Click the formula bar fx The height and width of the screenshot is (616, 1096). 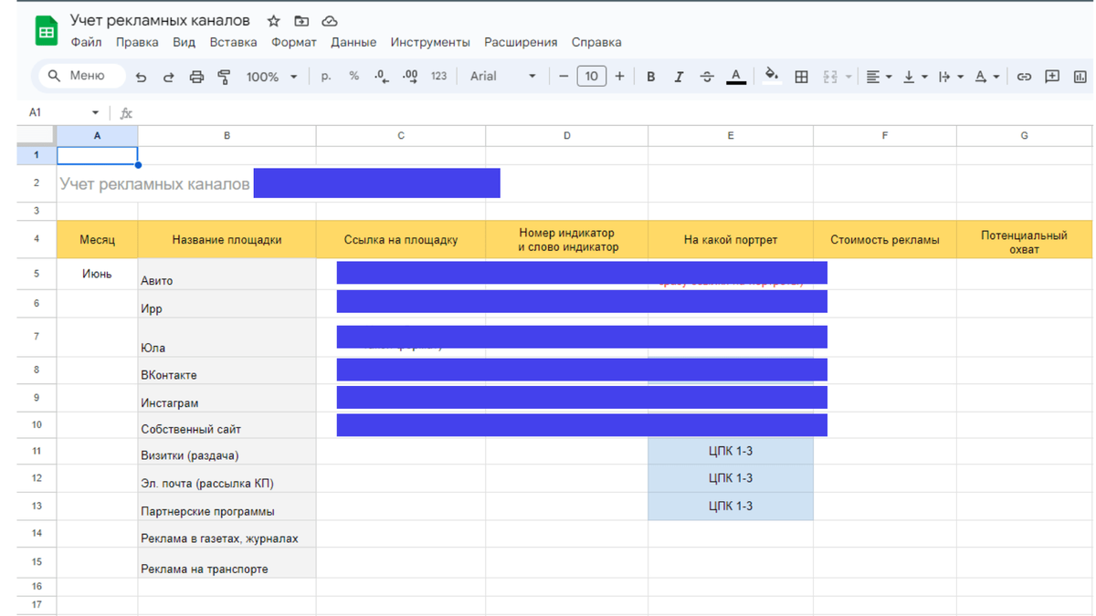click(x=126, y=113)
